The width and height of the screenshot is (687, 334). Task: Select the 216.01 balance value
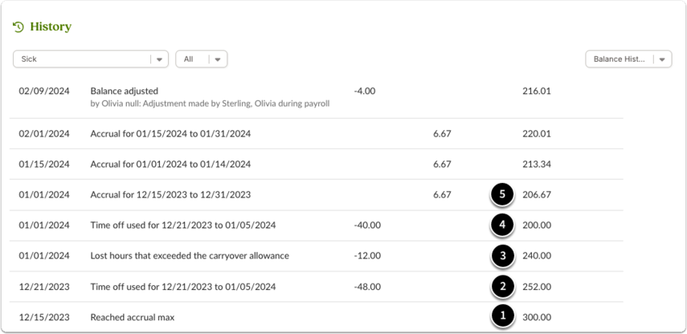(x=537, y=92)
